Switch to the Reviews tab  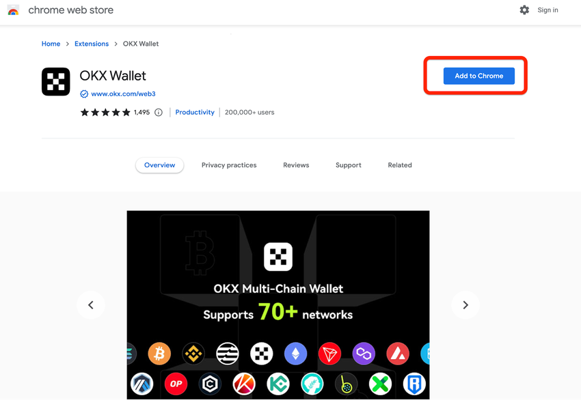pyautogui.click(x=296, y=165)
